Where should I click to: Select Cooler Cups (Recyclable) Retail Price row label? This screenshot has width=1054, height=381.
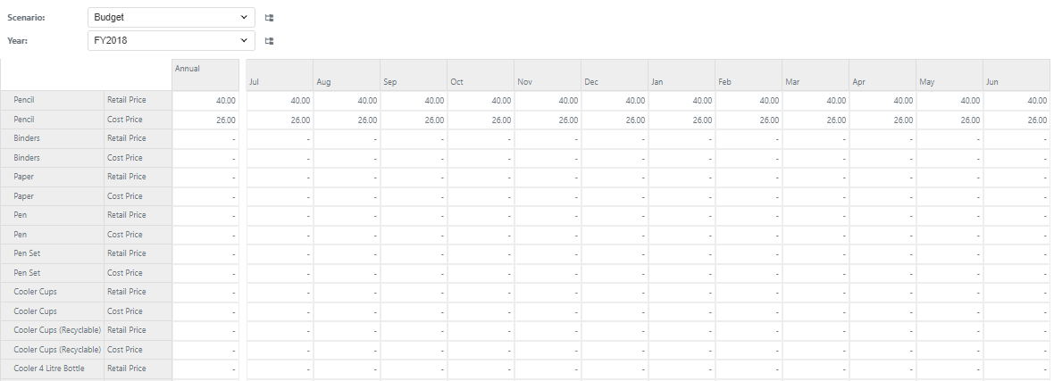click(125, 330)
